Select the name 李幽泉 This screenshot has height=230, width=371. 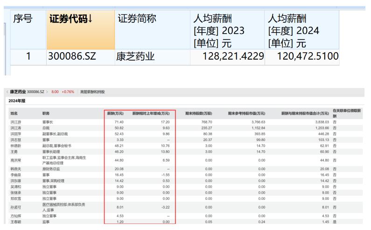(x=16, y=175)
